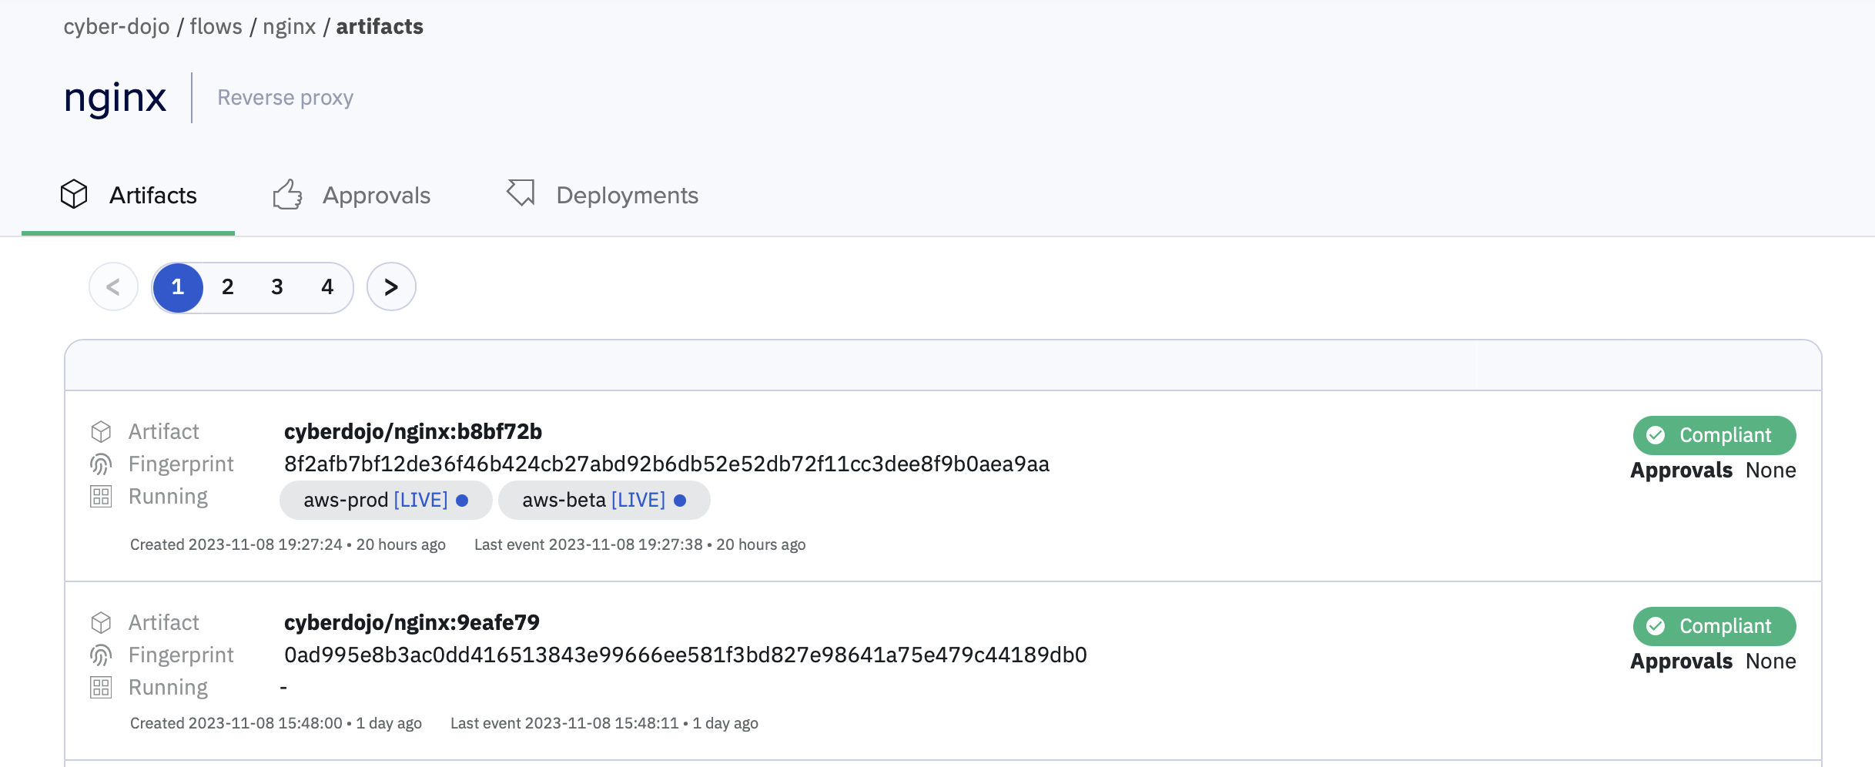
Task: Click blue live dot on aws-prod chip
Action: coord(462,501)
